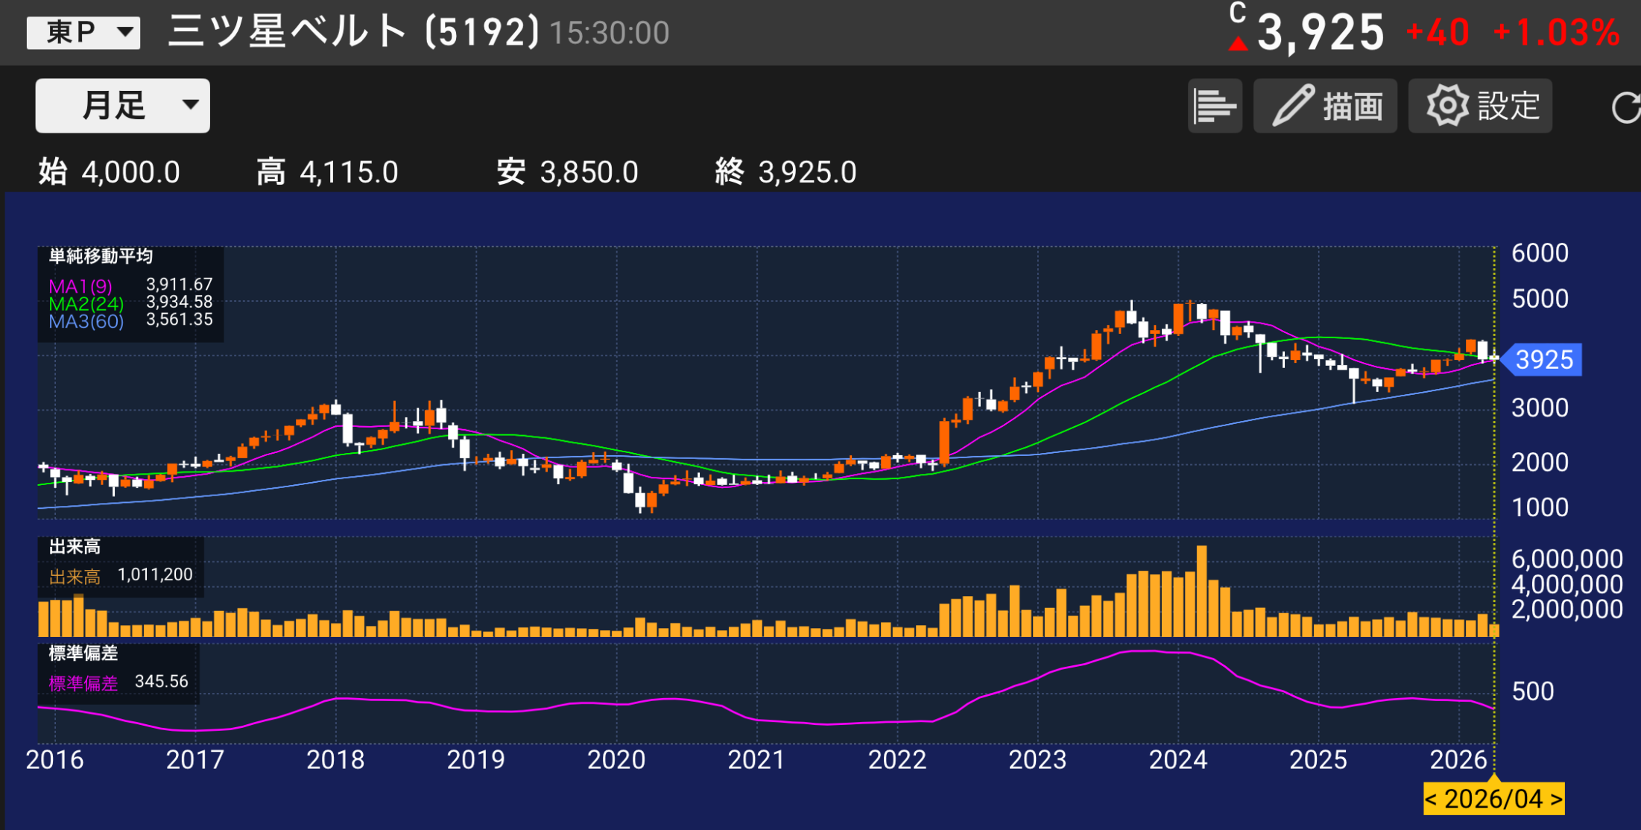Click the 単純移動平均 legend title

tap(101, 256)
